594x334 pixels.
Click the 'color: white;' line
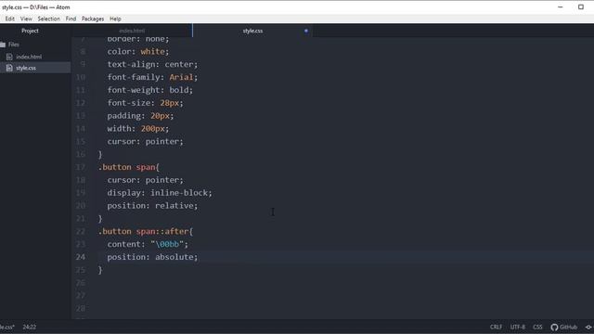pyautogui.click(x=138, y=52)
